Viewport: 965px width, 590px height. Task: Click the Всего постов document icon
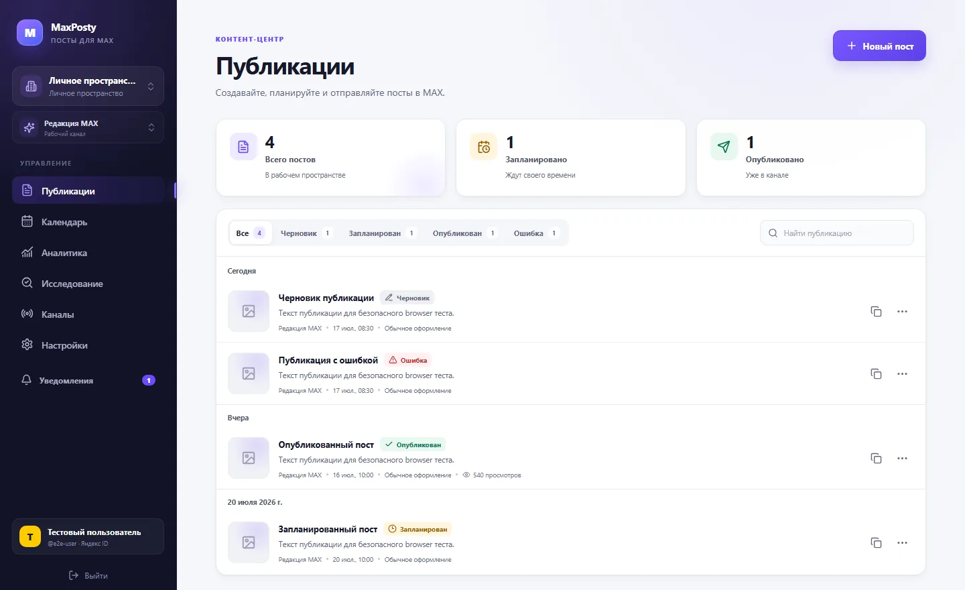tap(243, 147)
